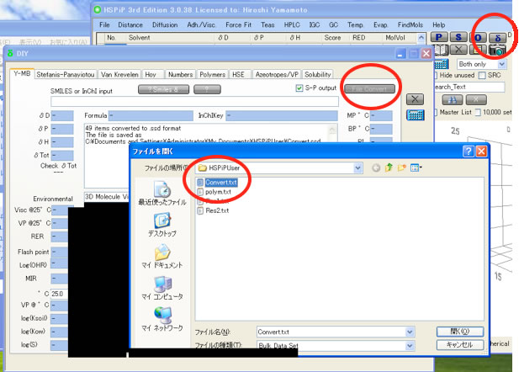
Task: Expand the HSPiPUser folder location dropdown
Action: [x=357, y=168]
